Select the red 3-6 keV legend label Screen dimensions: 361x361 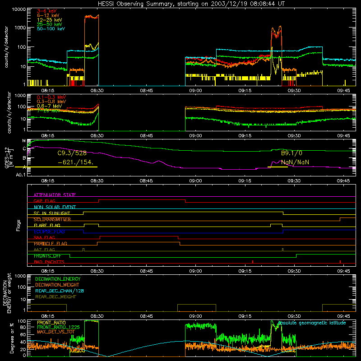pos(47,11)
